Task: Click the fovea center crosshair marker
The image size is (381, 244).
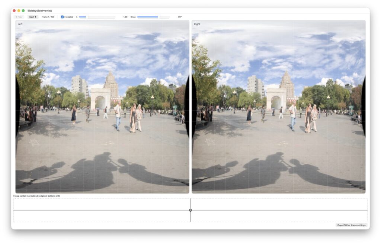Action: (190, 210)
